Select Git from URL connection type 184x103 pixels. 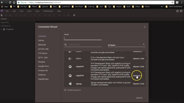click(x=43, y=49)
